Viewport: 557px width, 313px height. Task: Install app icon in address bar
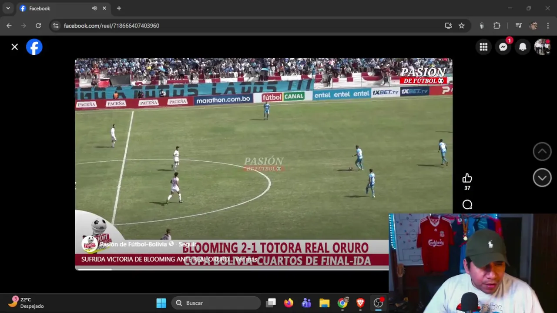[x=448, y=26]
